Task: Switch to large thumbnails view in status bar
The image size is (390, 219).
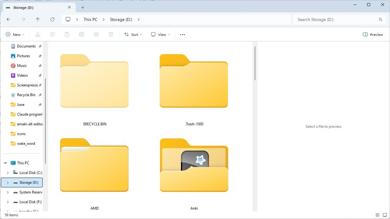Action: (385, 215)
